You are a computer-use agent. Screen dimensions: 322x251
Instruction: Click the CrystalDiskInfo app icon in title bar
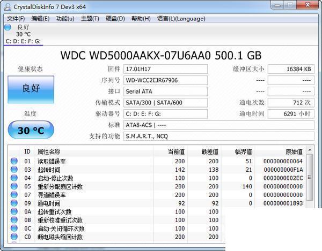pos(8,7)
